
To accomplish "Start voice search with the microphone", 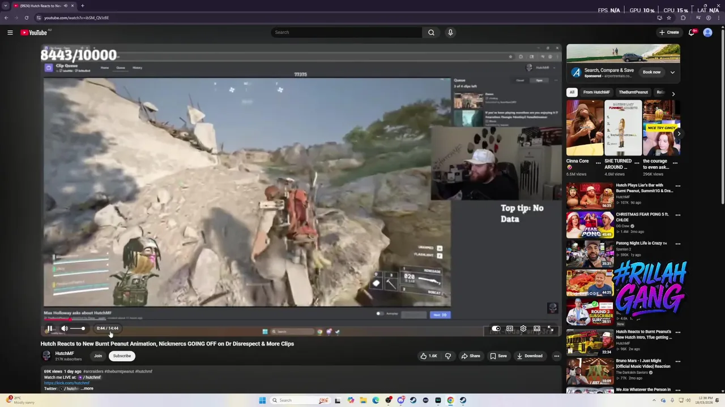I will click(x=450, y=32).
